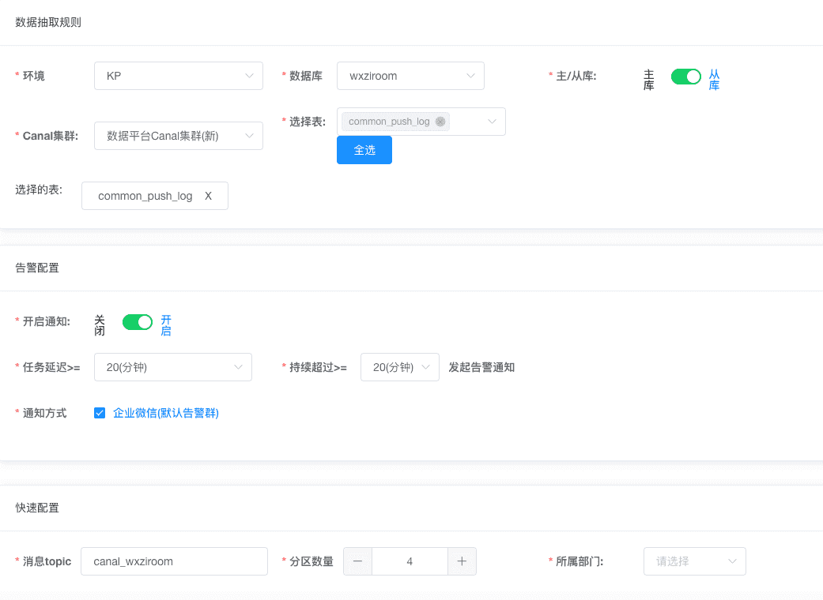
Task: Open the 任务延迟 dropdown
Action: 172,367
